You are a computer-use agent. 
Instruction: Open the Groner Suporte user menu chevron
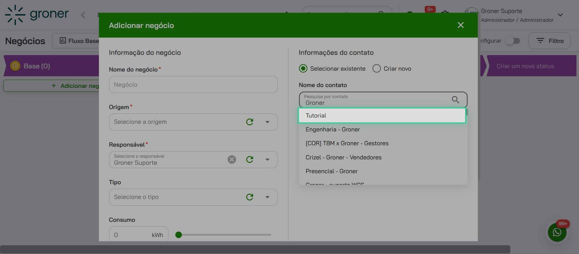click(x=560, y=15)
